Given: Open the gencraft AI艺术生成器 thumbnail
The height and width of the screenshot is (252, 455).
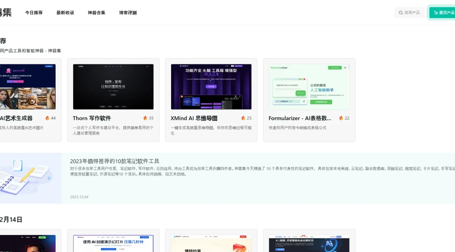Looking at the screenshot, I should (x=28, y=87).
